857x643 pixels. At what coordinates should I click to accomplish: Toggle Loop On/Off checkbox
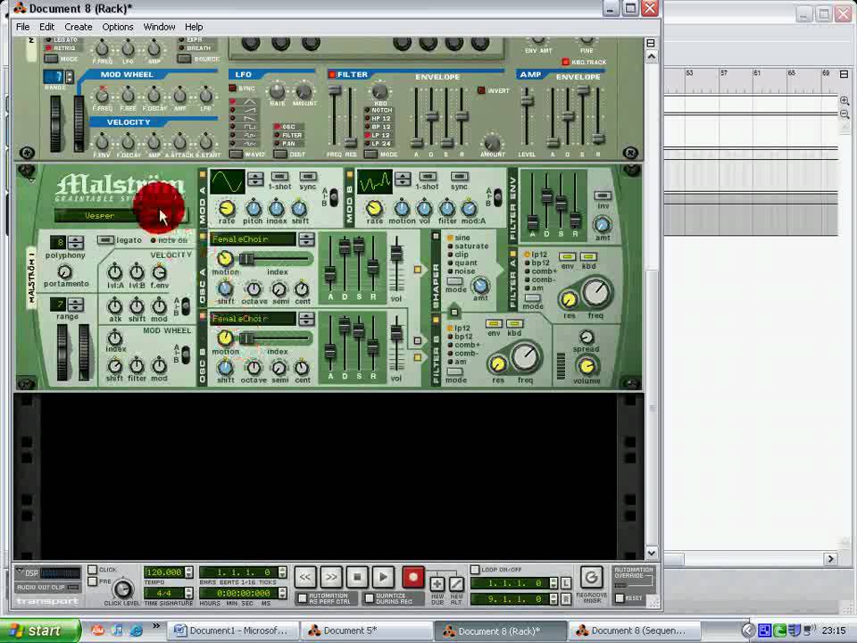[475, 570]
